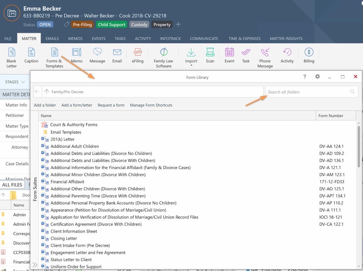
Task: Open Family Law Software
Action: [x=163, y=58]
